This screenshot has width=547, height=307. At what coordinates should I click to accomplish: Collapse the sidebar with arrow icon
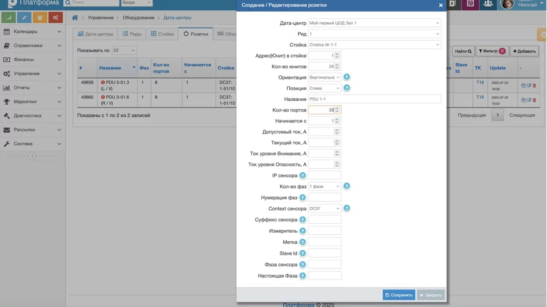tap(32, 156)
